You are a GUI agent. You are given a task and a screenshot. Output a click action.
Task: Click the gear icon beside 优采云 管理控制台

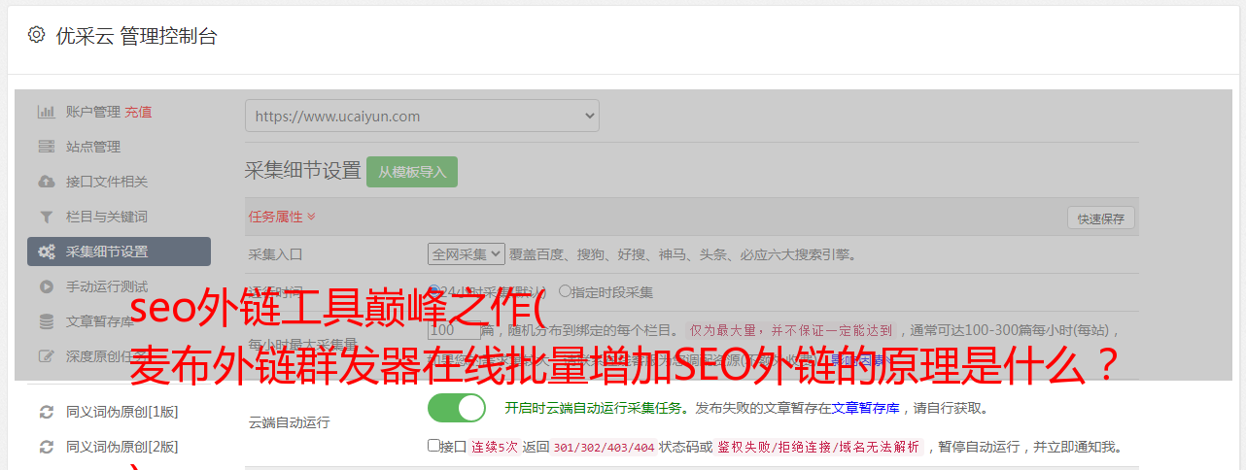36,35
